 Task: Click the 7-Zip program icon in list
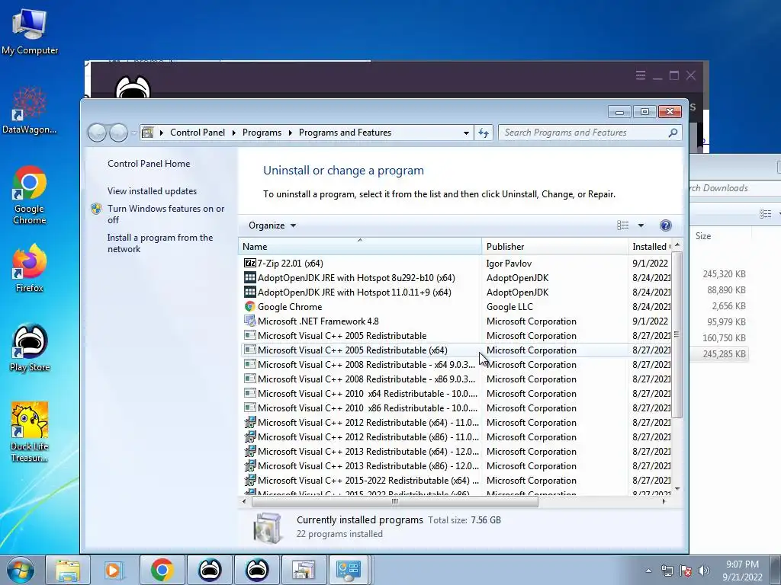[x=249, y=263]
